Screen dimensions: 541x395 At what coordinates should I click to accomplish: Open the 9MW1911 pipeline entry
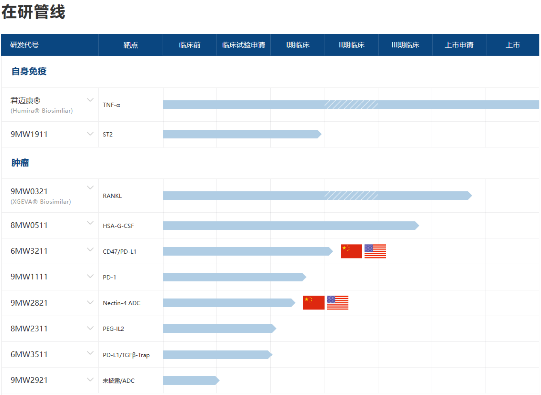pyautogui.click(x=29, y=134)
